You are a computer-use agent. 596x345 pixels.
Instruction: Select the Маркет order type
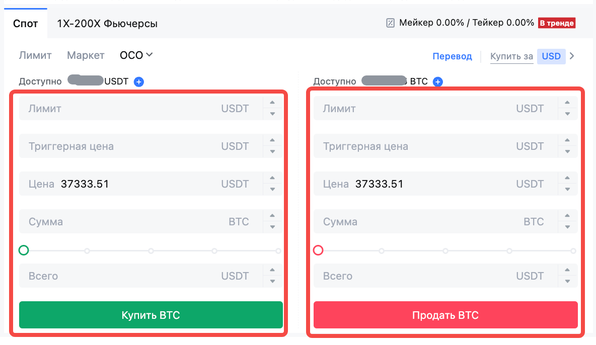tap(86, 55)
